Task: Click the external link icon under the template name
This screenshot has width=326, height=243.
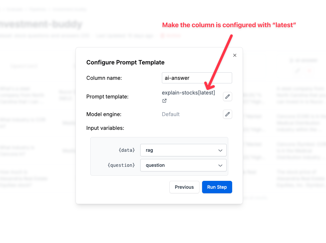Action: (x=164, y=101)
